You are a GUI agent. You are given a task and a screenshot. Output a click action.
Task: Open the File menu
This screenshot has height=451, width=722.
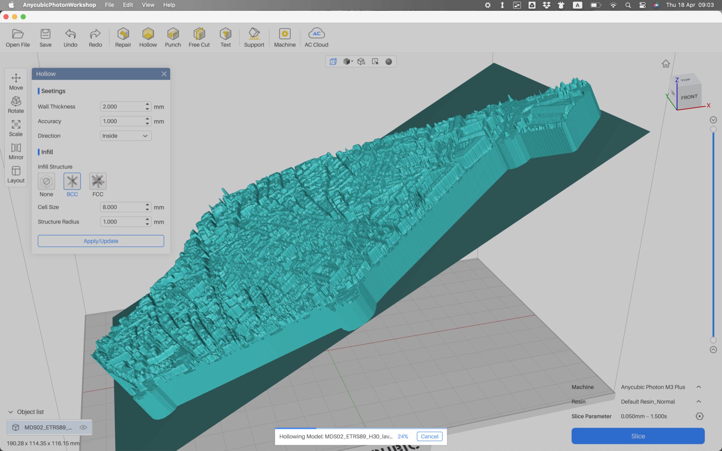(x=110, y=5)
